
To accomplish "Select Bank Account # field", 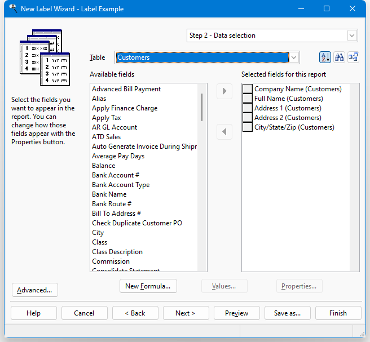I will (x=116, y=175).
